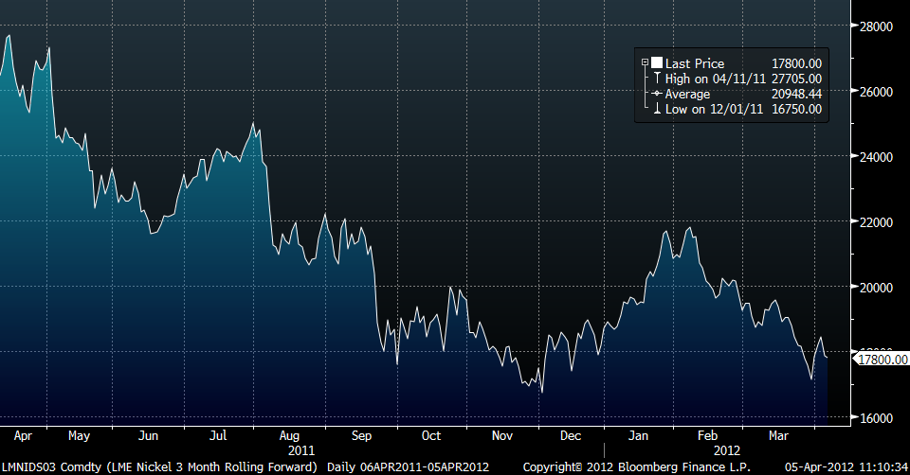Click the Low marker icon in legend

coord(656,110)
